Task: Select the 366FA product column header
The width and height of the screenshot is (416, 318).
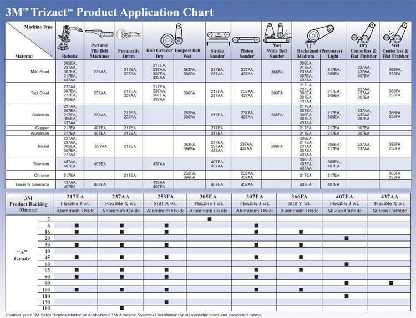Action: (x=300, y=197)
